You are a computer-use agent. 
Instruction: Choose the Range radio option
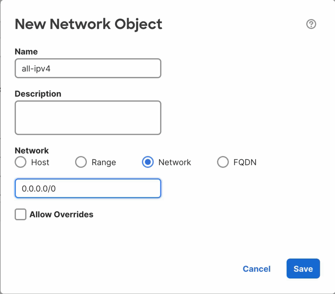81,162
